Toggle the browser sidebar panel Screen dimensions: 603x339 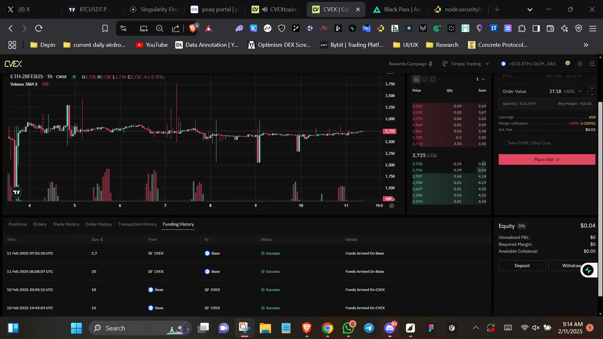536,29
